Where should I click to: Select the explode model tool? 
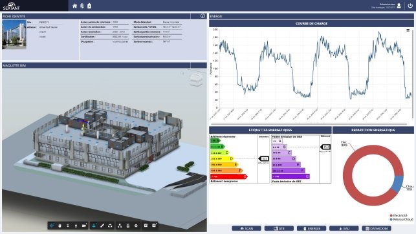[110, 226]
